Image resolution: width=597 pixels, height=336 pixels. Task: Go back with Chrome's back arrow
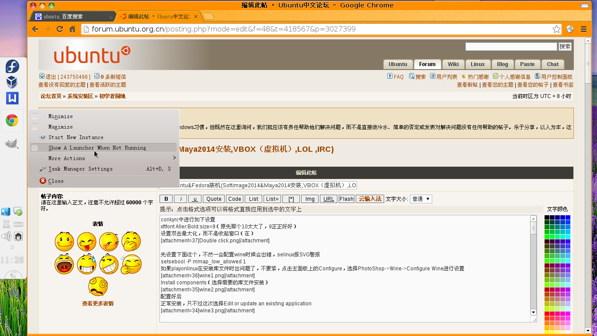pos(35,29)
